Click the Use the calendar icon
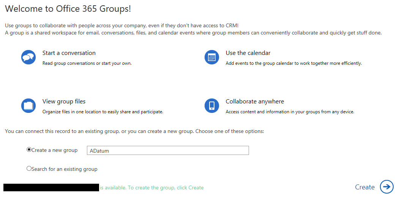This screenshot has width=405, height=200. coord(212,57)
